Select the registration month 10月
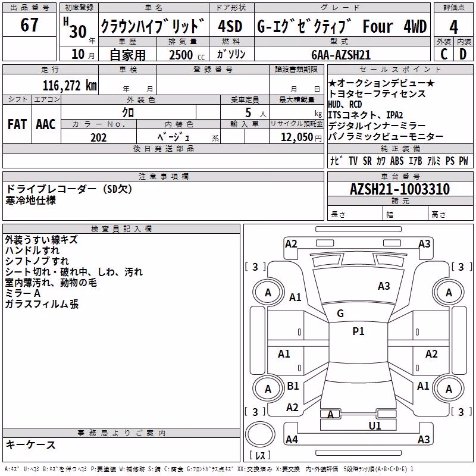 click(x=83, y=54)
